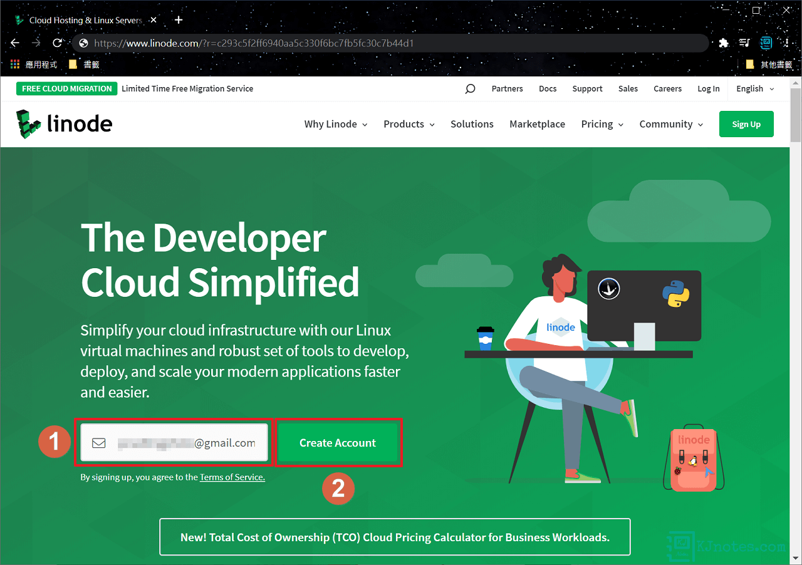This screenshot has height=565, width=802.
Task: Open the site search magnifier icon
Action: tap(469, 88)
